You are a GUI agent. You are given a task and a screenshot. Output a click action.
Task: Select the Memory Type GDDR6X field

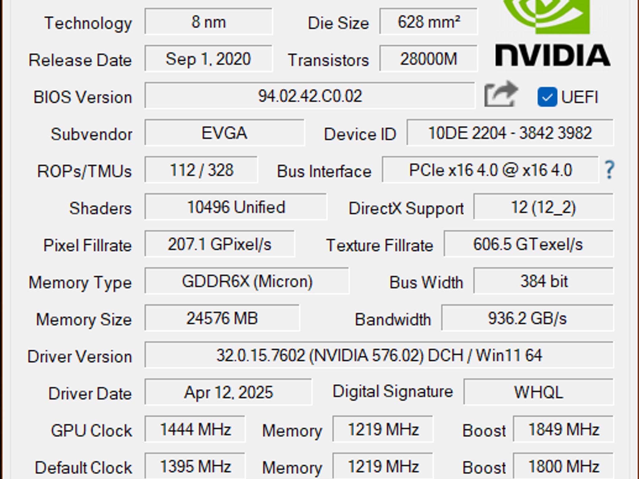tap(246, 282)
